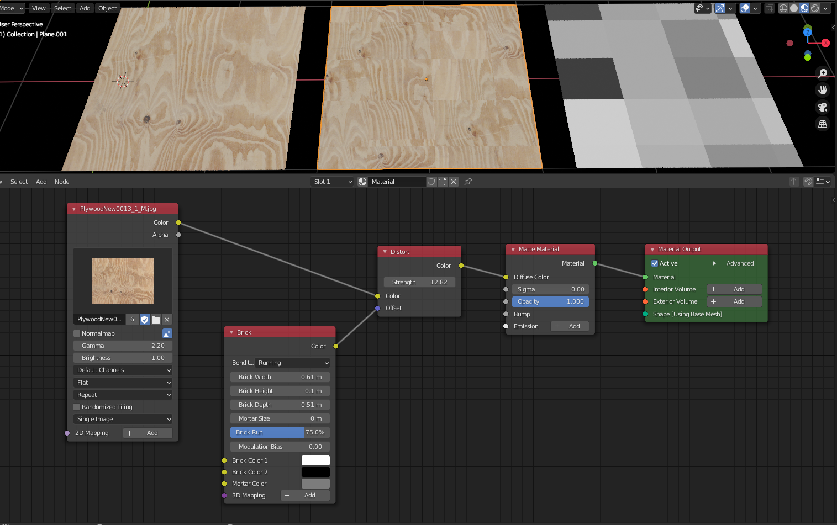Switch perspective/orthographic with the grid icon
The image size is (837, 525).
pos(823,124)
